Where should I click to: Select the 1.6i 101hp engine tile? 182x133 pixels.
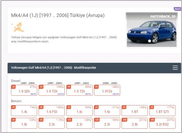click(107, 111)
